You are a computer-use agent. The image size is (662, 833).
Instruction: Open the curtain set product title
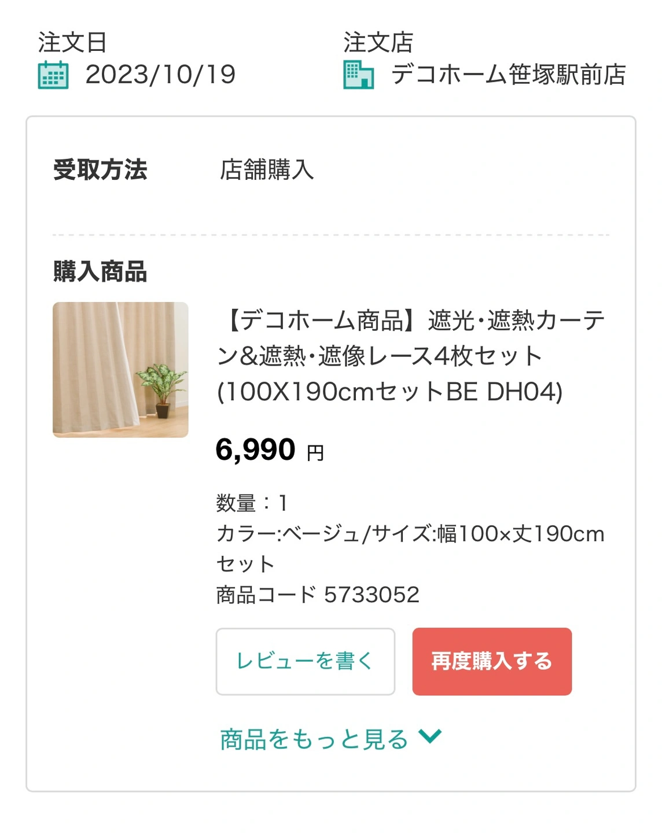(x=411, y=356)
